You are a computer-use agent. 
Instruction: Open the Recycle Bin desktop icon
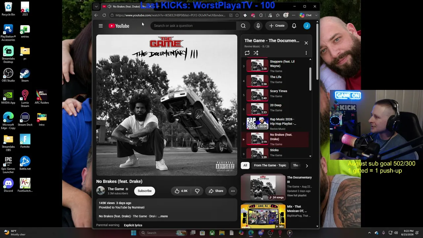(x=8, y=9)
